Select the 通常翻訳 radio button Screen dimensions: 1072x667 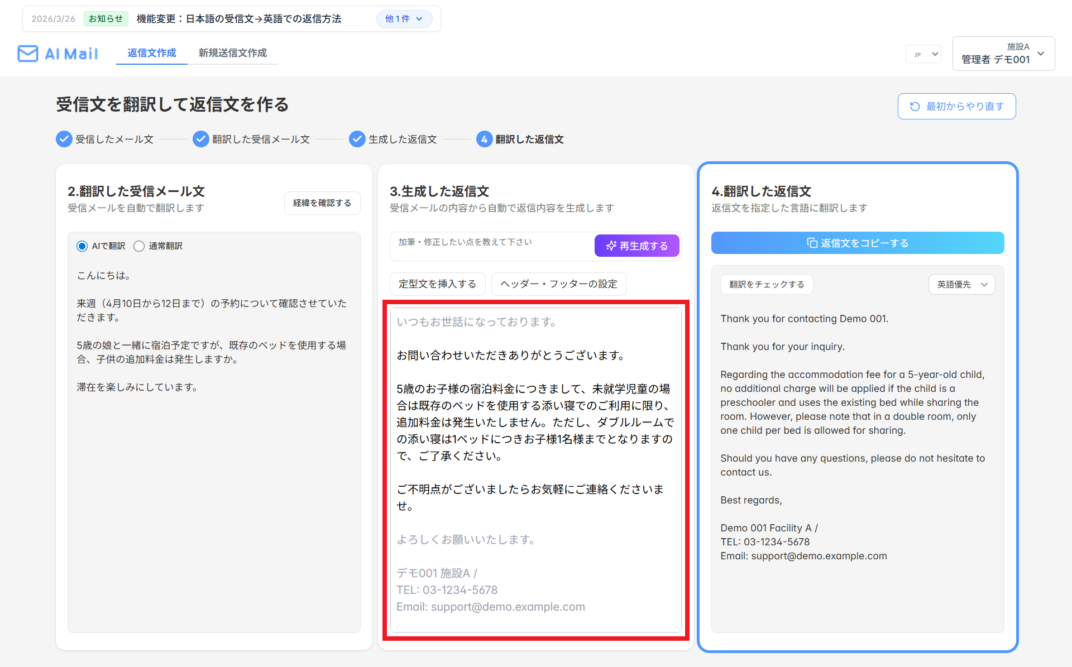pyautogui.click(x=139, y=246)
